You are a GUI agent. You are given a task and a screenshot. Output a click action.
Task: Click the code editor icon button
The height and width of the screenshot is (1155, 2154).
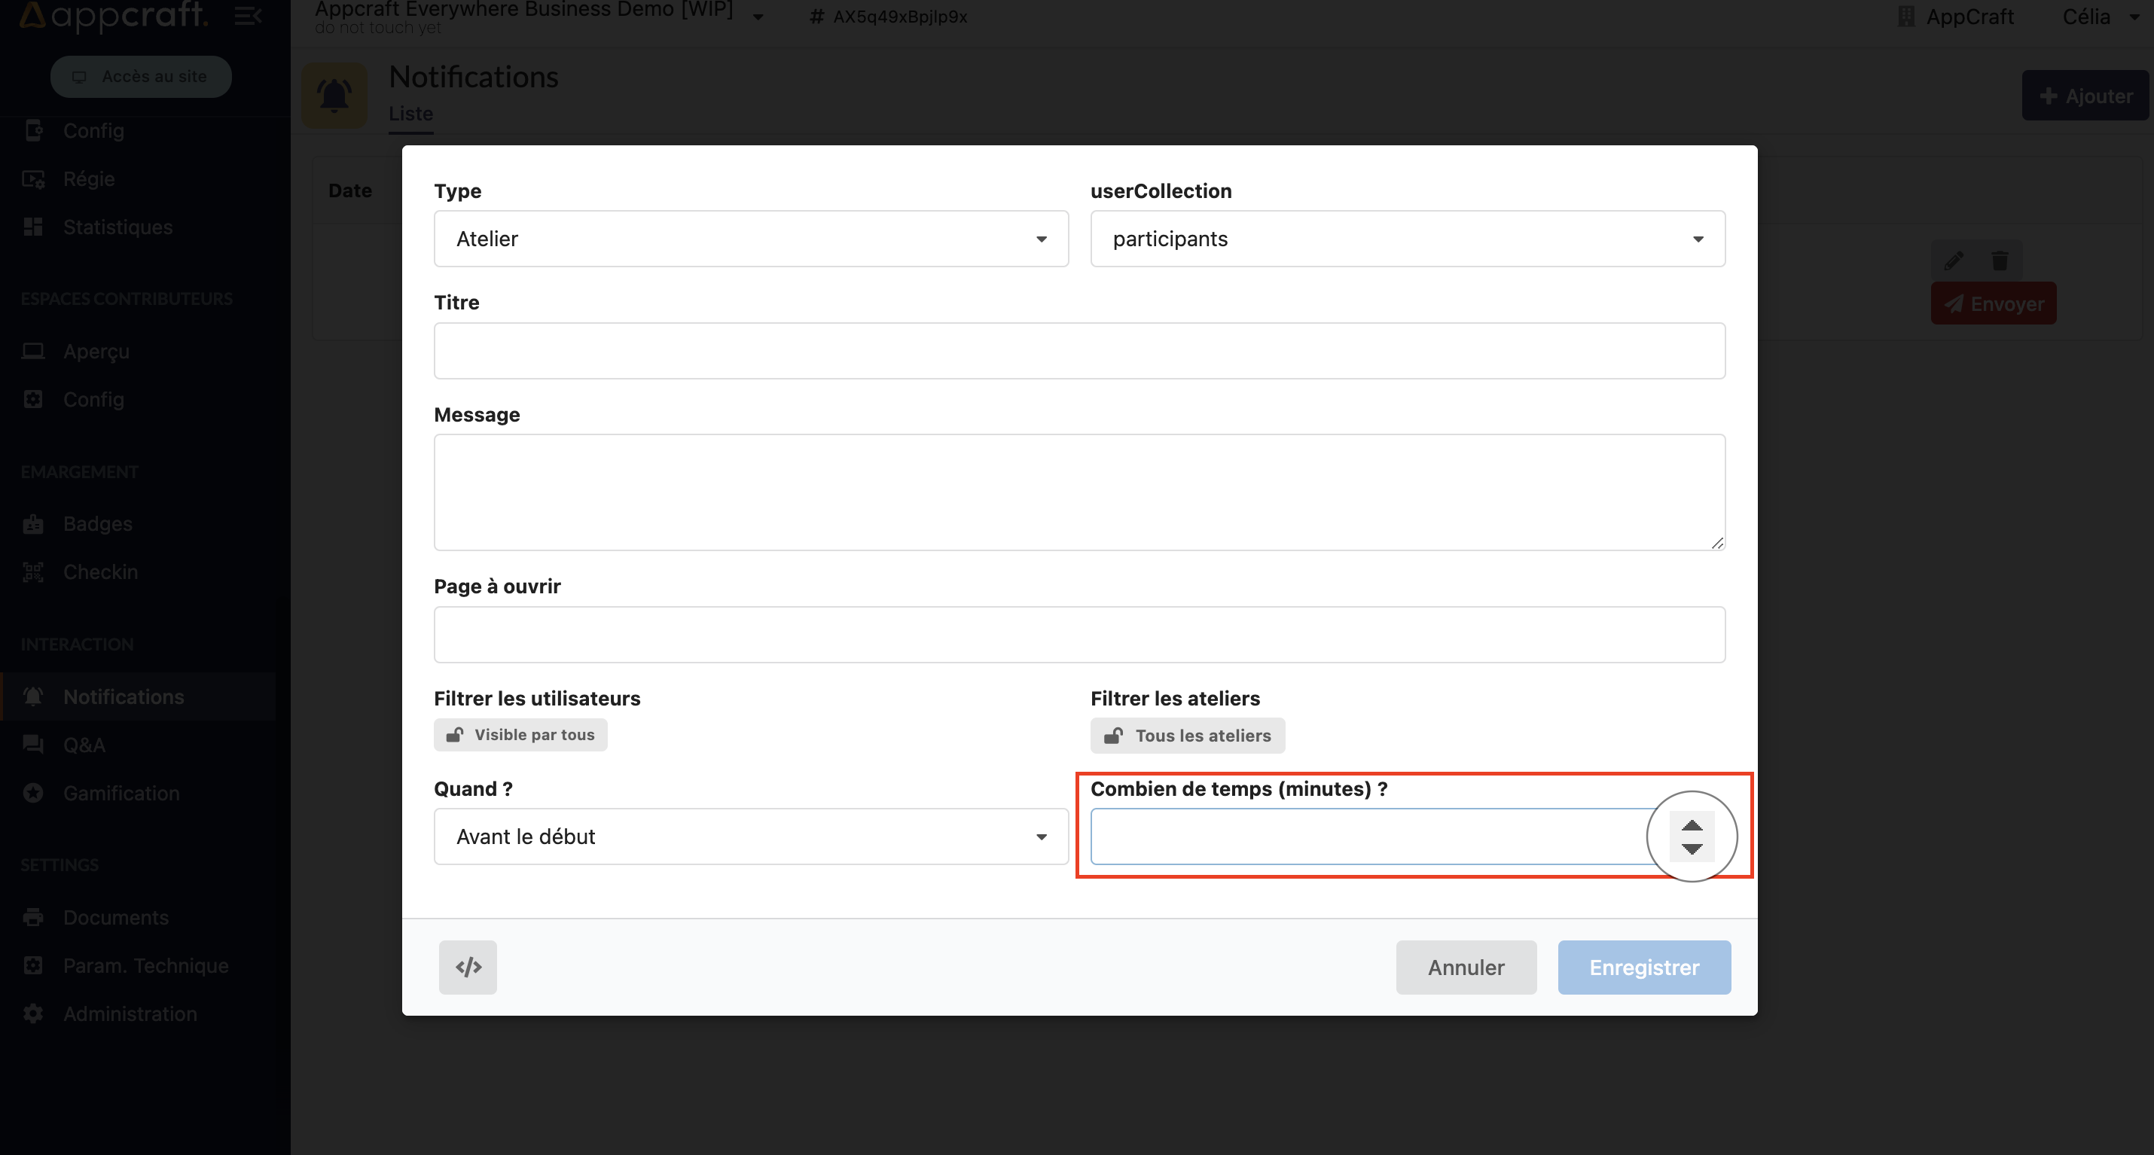coord(468,967)
